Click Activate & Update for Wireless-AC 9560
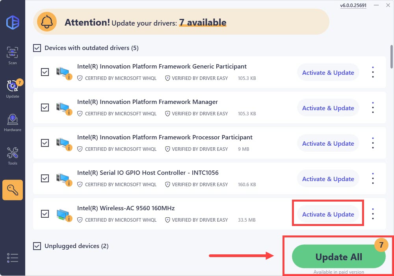Image resolution: width=394 pixels, height=276 pixels. click(x=328, y=214)
